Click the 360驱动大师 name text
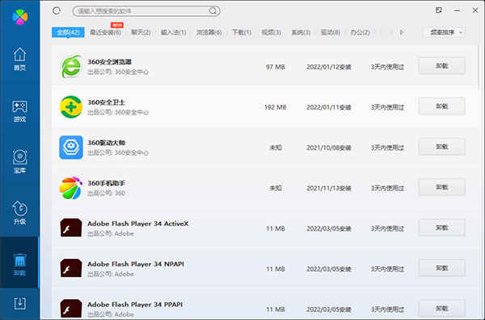This screenshot has height=320, width=485. click(106, 143)
